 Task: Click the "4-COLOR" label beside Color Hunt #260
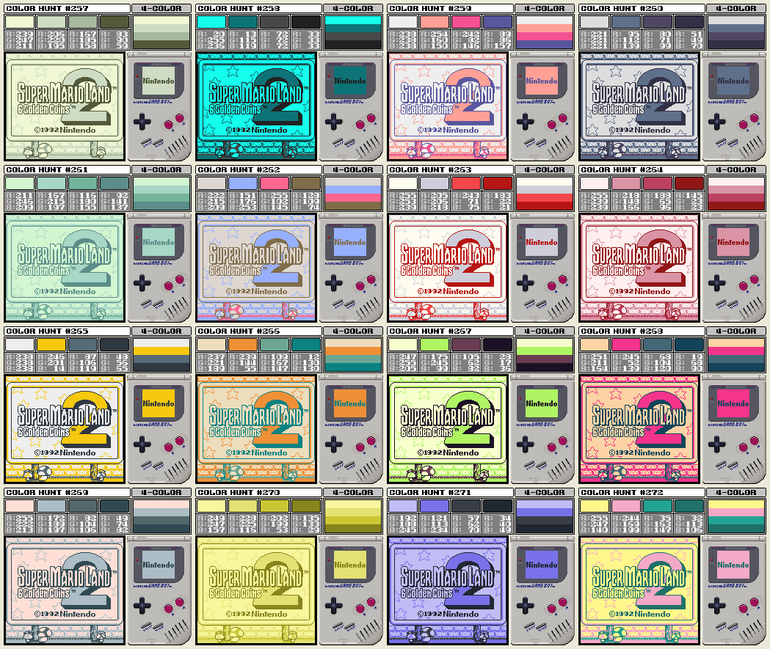[736, 8]
